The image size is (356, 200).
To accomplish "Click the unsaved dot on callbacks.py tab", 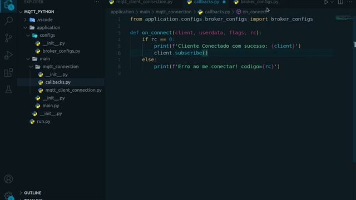I will (224, 2).
